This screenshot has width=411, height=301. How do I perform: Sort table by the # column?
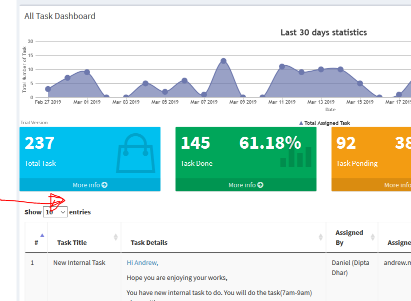(x=36, y=242)
